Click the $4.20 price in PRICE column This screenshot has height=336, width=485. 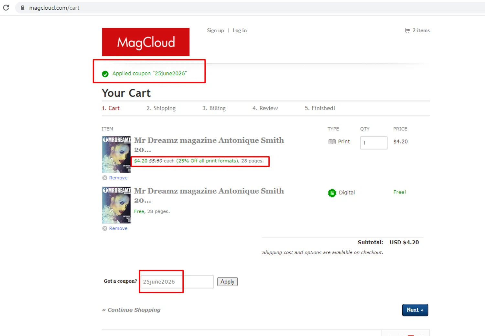pos(401,142)
